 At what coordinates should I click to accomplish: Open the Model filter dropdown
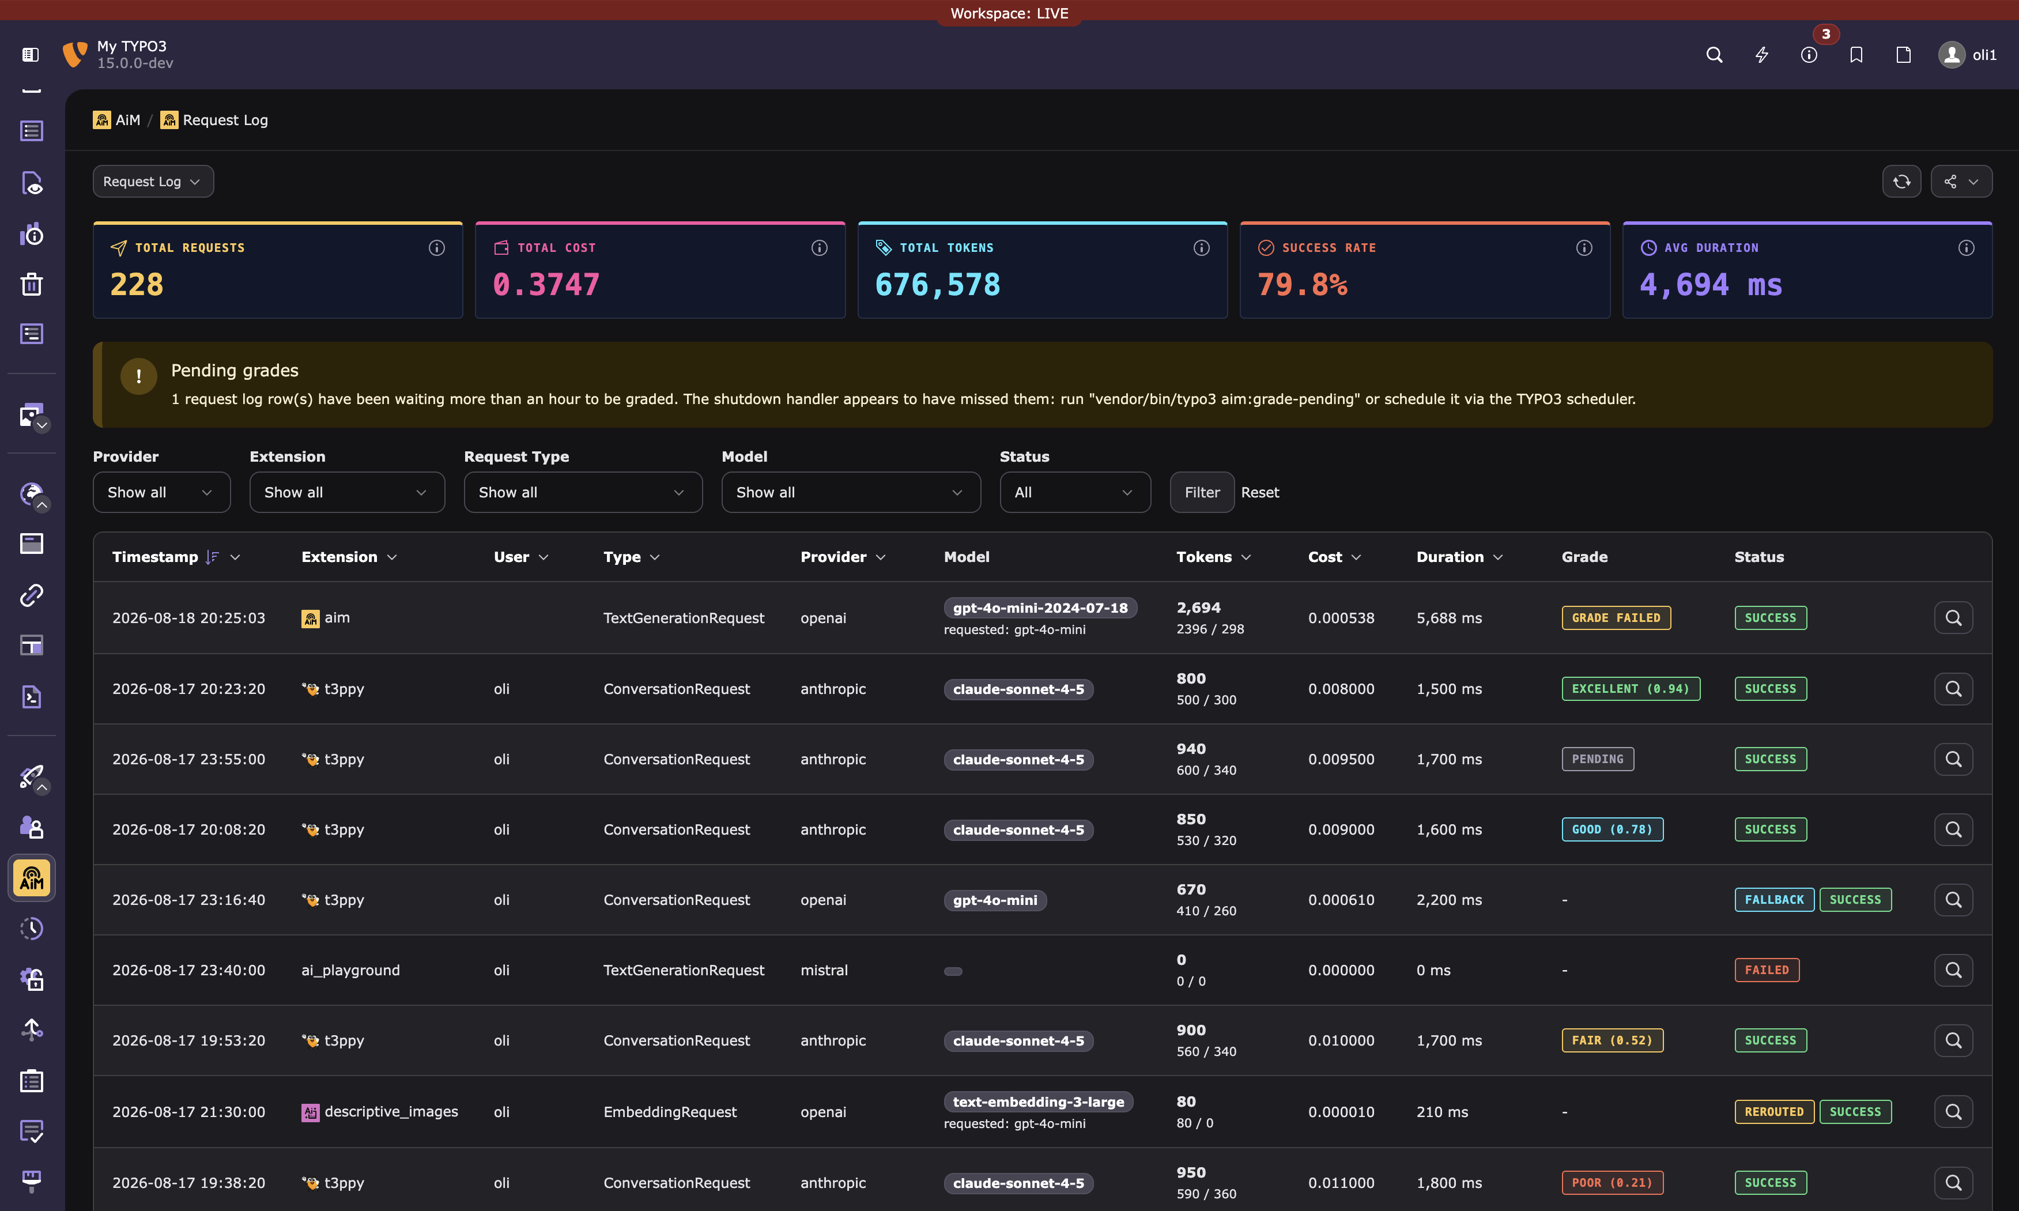(851, 492)
